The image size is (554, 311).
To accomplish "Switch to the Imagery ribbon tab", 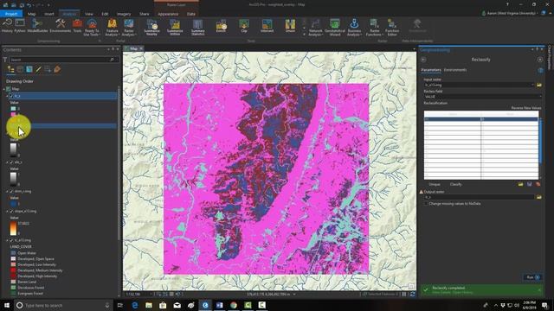I will point(124,14).
